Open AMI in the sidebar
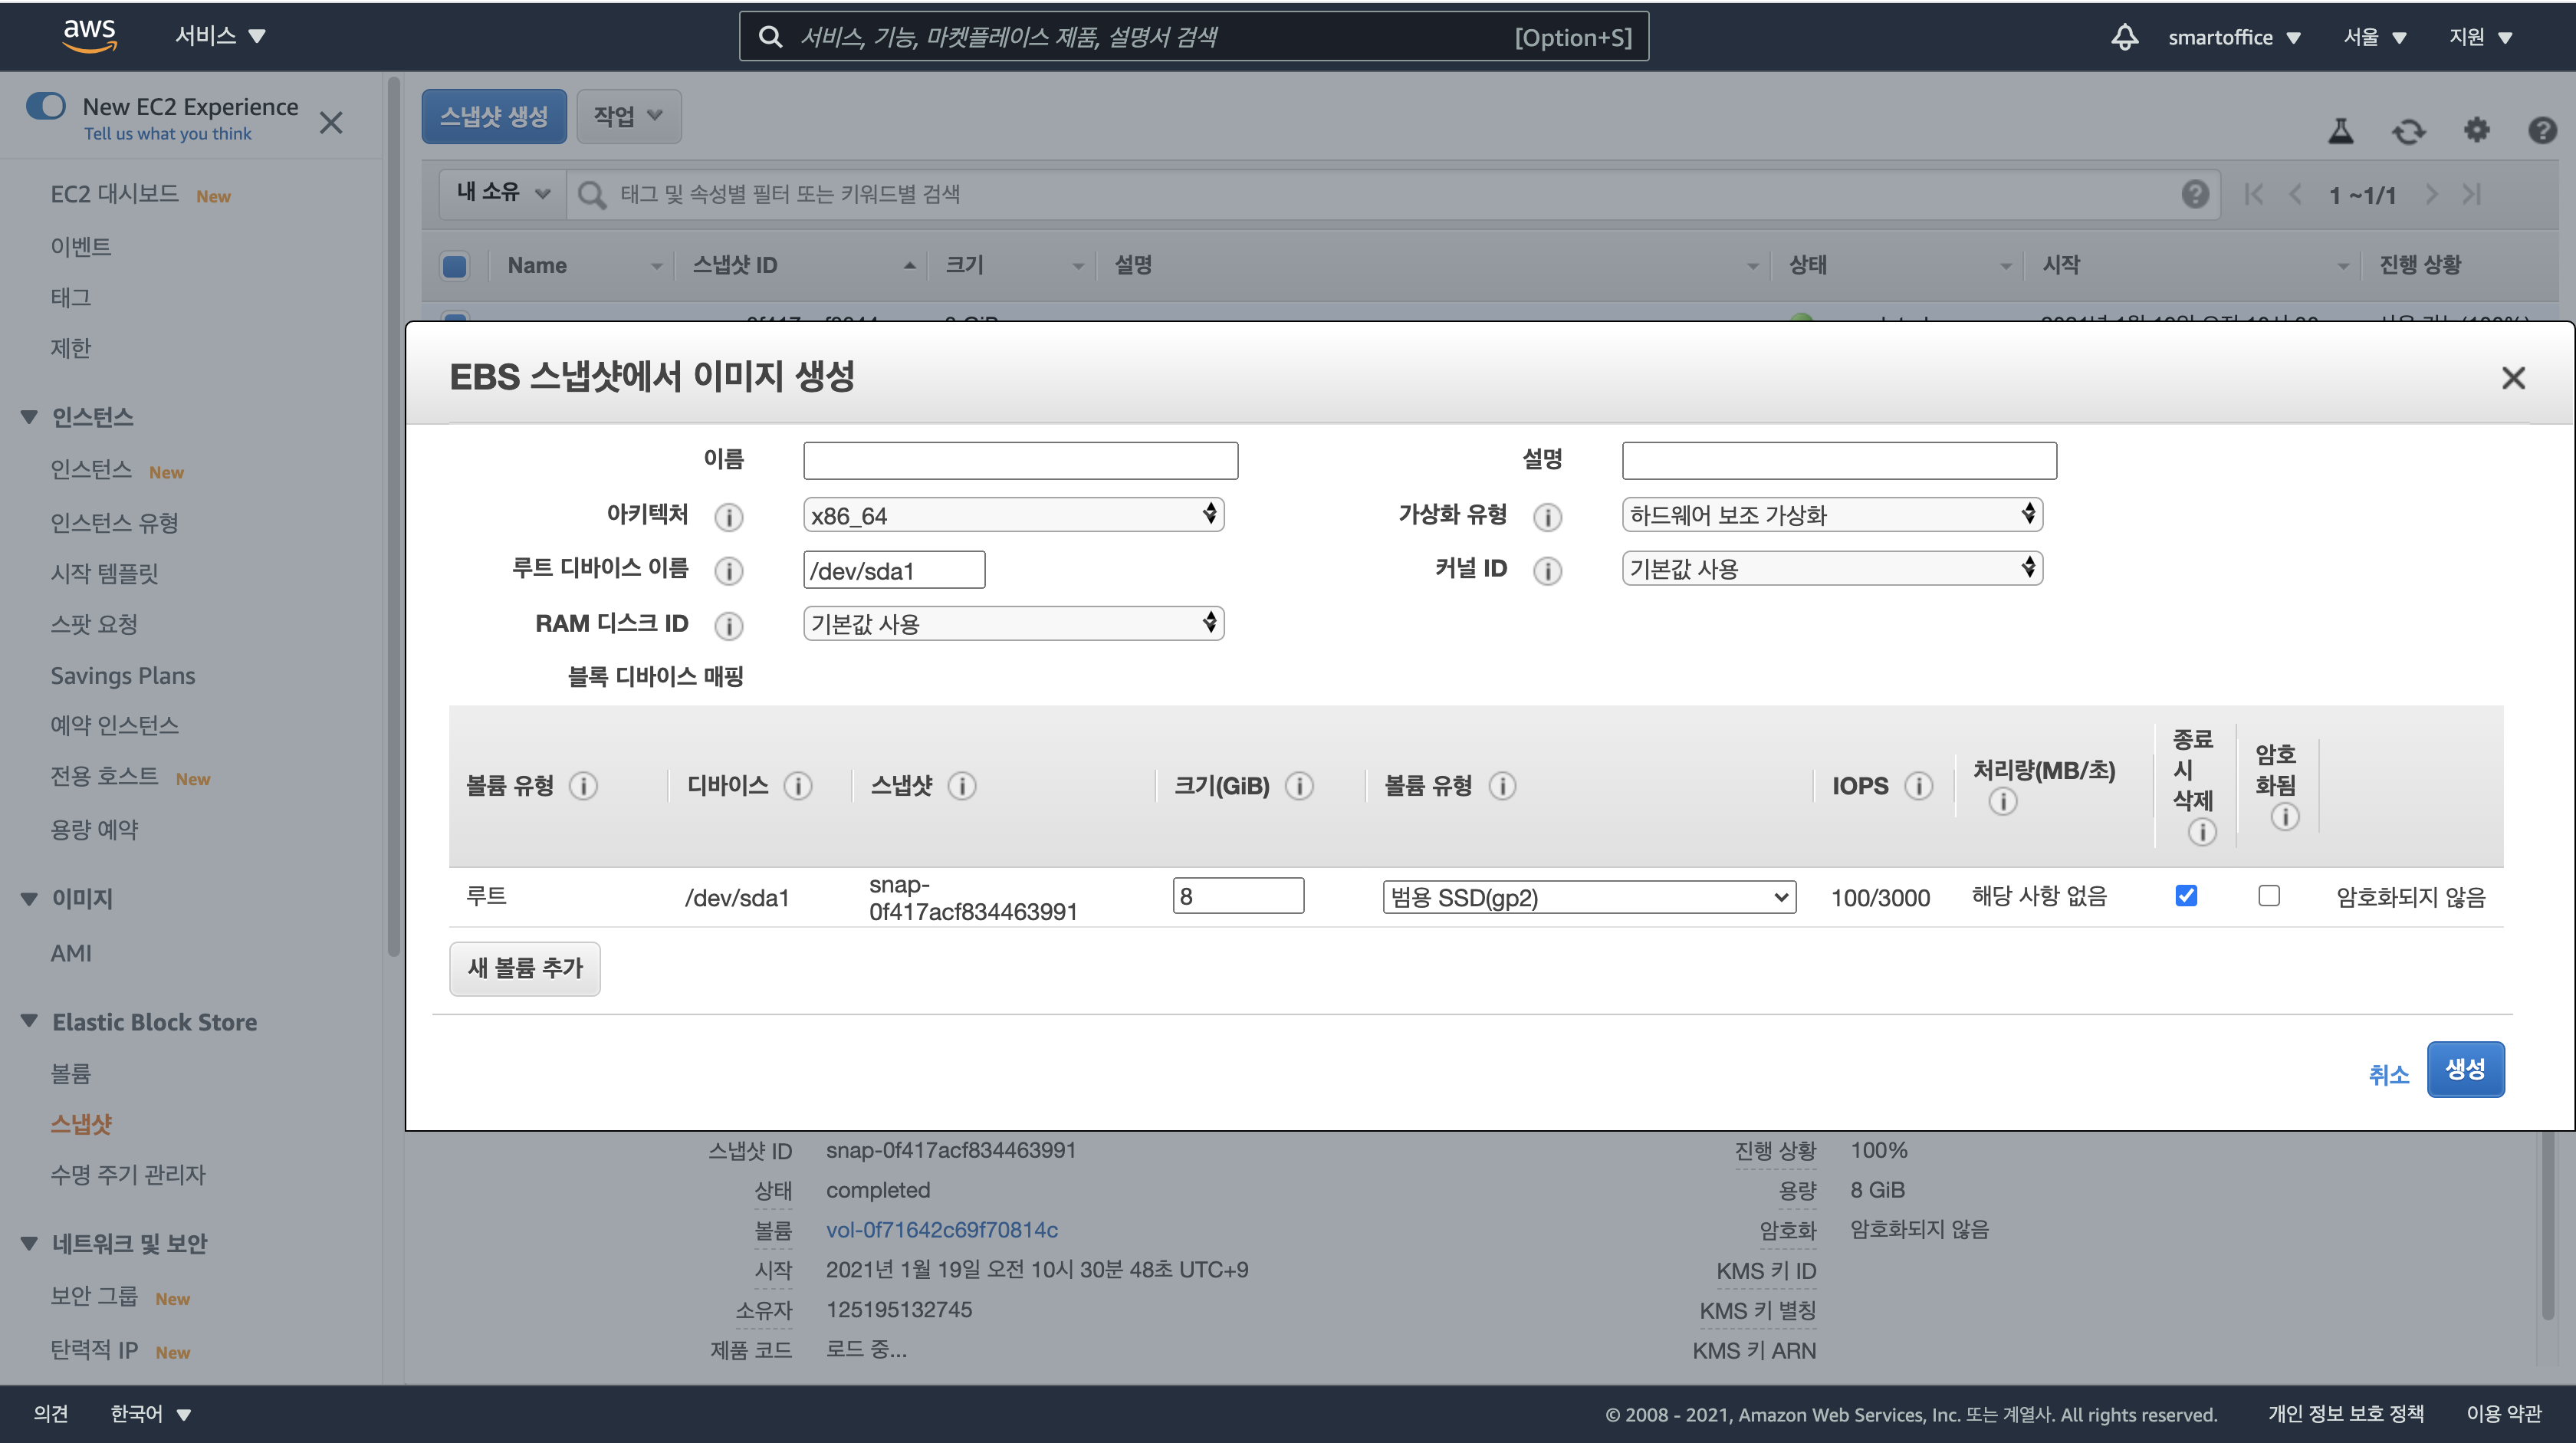The image size is (2576, 1443). pyautogui.click(x=71, y=953)
